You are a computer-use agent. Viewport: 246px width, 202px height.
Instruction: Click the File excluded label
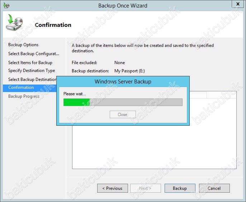[x=84, y=63]
